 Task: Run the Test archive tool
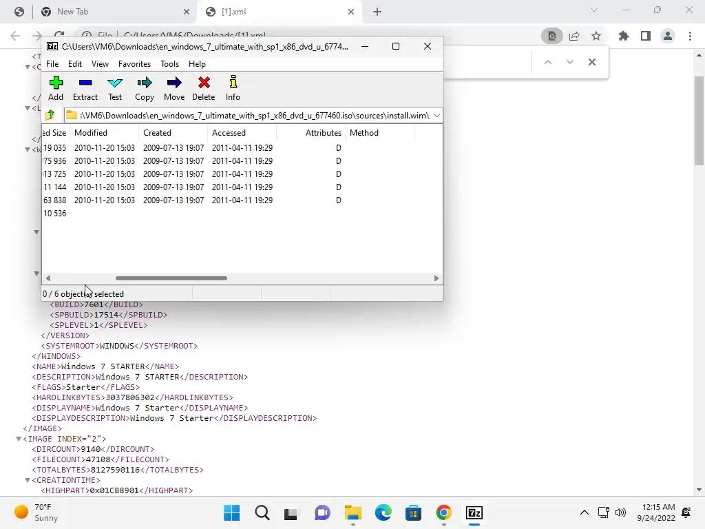tap(115, 88)
